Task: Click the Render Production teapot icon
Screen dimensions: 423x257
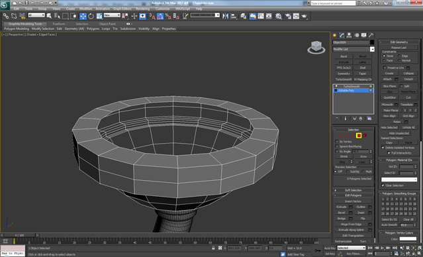Action: coord(305,16)
